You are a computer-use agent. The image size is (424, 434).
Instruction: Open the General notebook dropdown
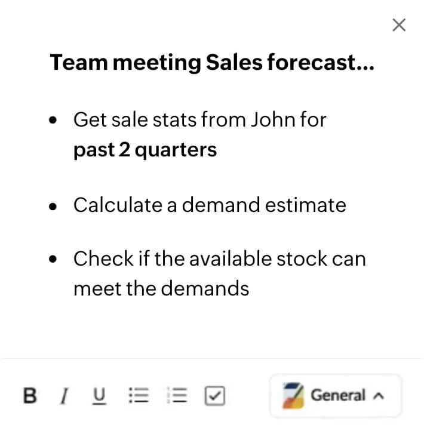click(x=336, y=395)
